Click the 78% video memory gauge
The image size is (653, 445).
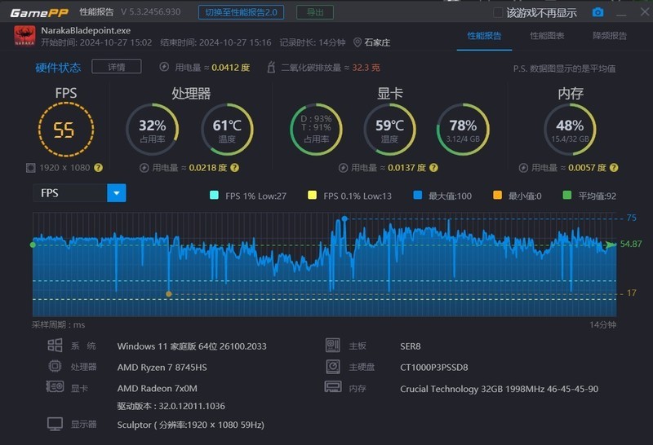[x=463, y=130]
